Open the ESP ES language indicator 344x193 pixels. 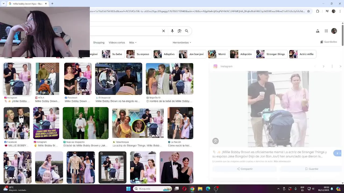click(x=303, y=189)
